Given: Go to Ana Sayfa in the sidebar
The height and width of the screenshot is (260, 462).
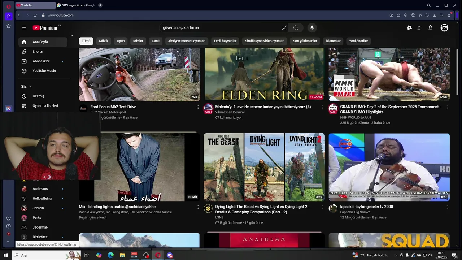Looking at the screenshot, I should coord(43,42).
